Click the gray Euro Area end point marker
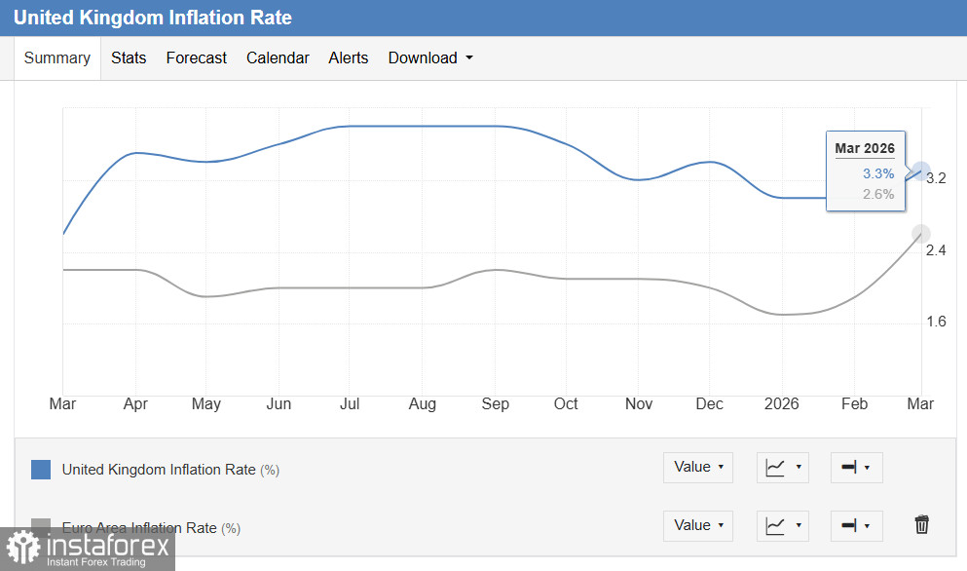The image size is (967, 571). [920, 234]
